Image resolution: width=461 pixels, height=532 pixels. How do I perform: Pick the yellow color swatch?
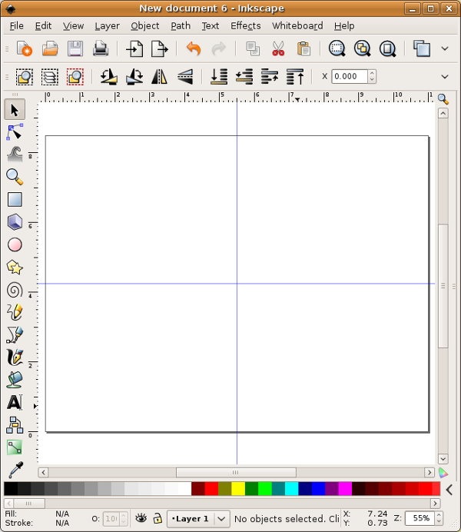tap(238, 489)
